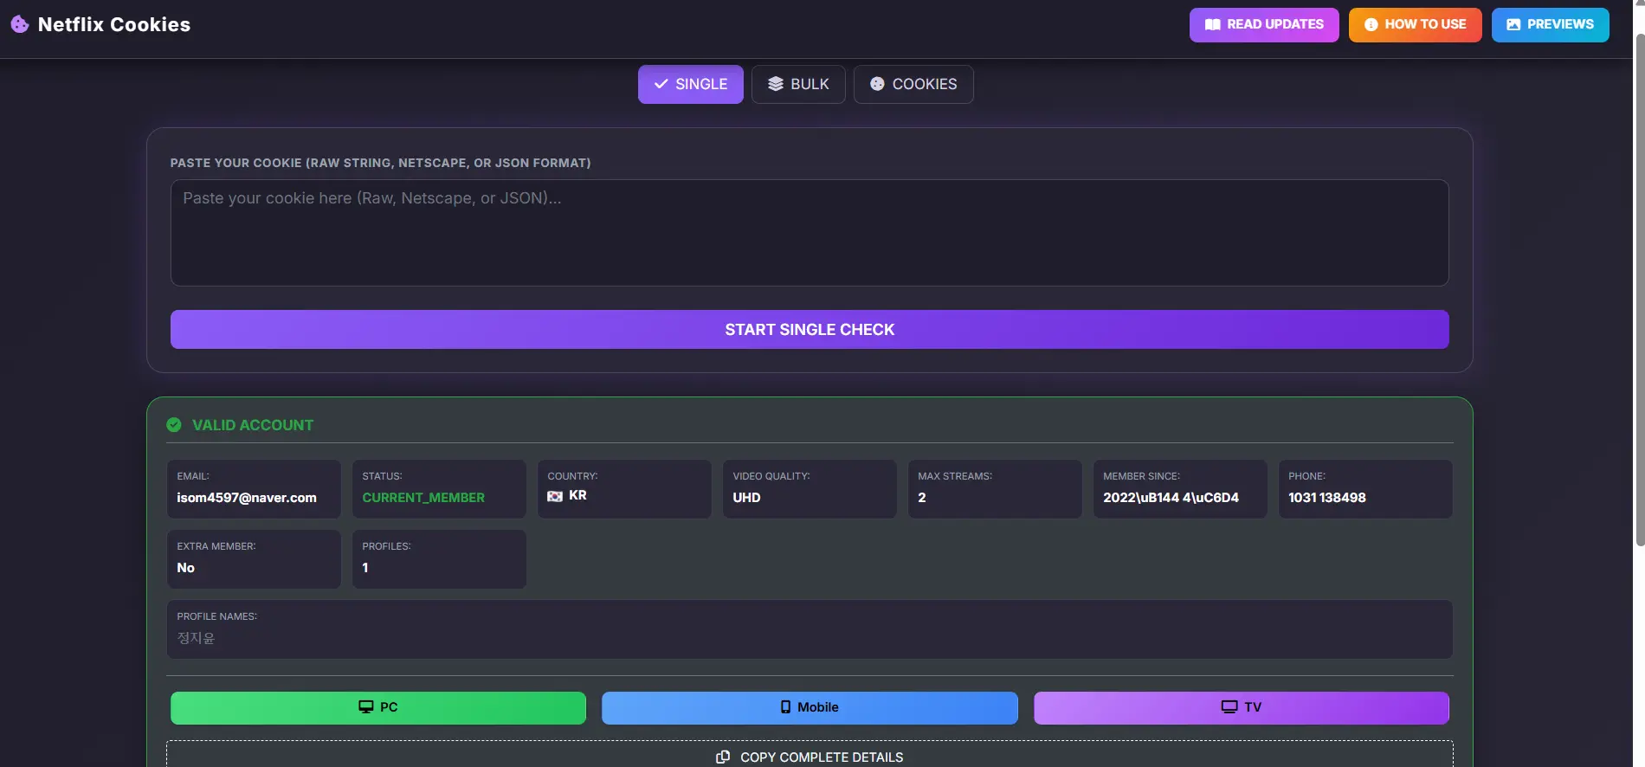Click the VALID ACCOUNT heading
This screenshot has height=767, width=1645.
click(x=253, y=425)
